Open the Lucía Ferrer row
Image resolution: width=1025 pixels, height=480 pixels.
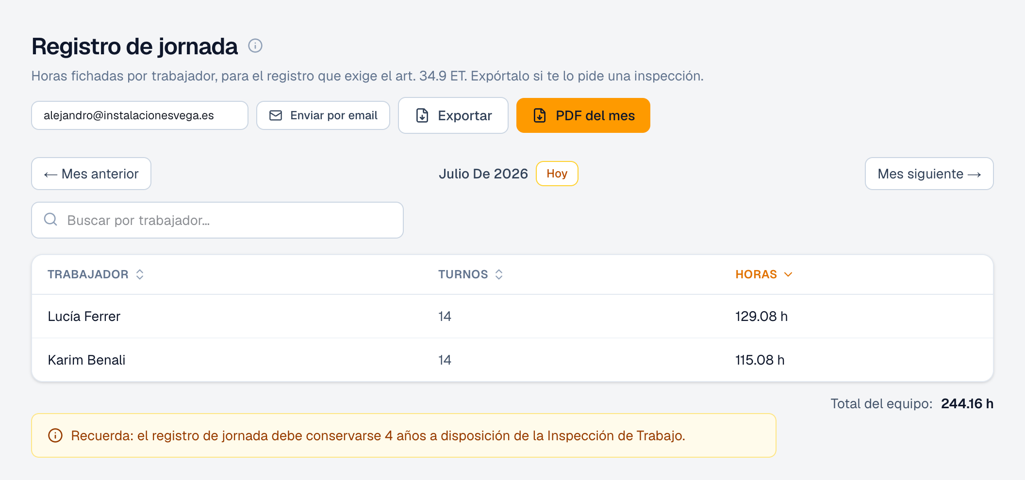pos(512,316)
